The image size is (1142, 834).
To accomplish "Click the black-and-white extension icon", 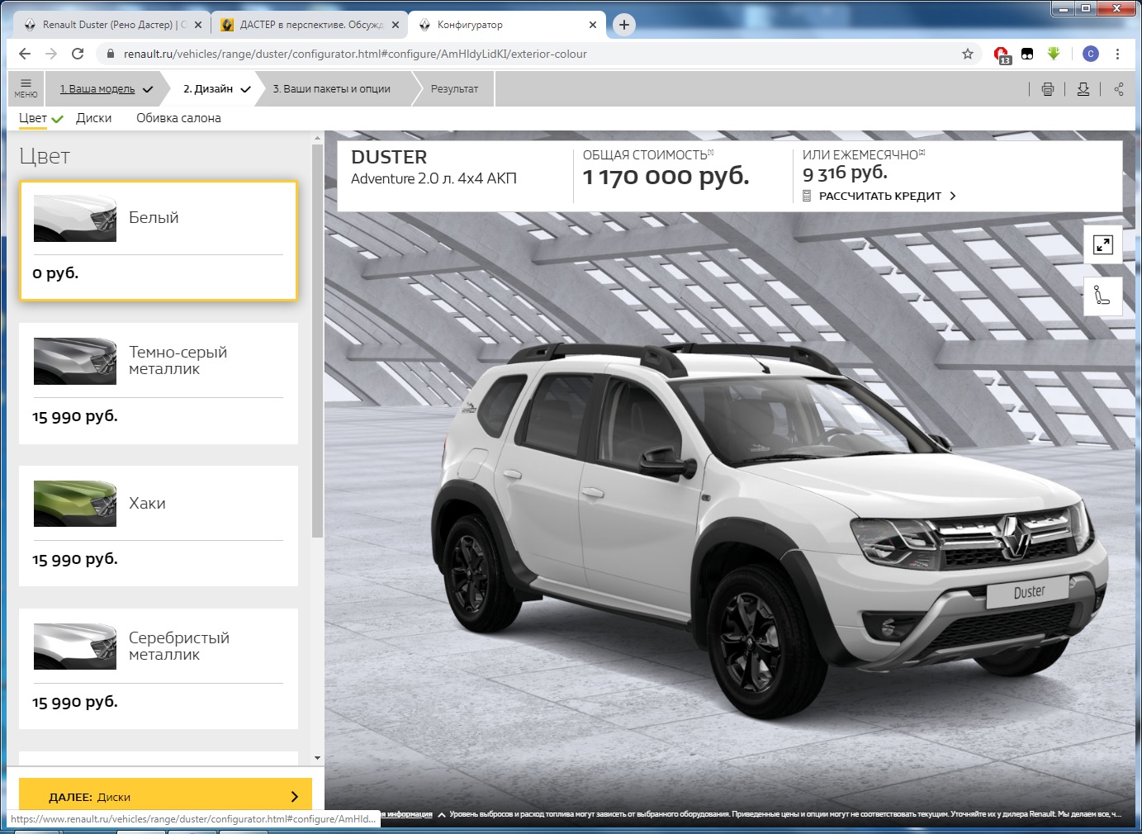I will [x=1027, y=54].
